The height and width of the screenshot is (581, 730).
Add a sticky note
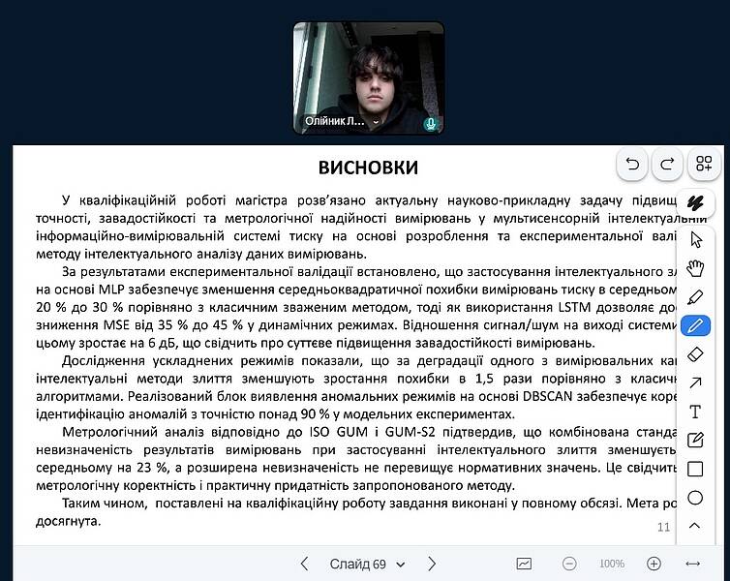click(694, 441)
